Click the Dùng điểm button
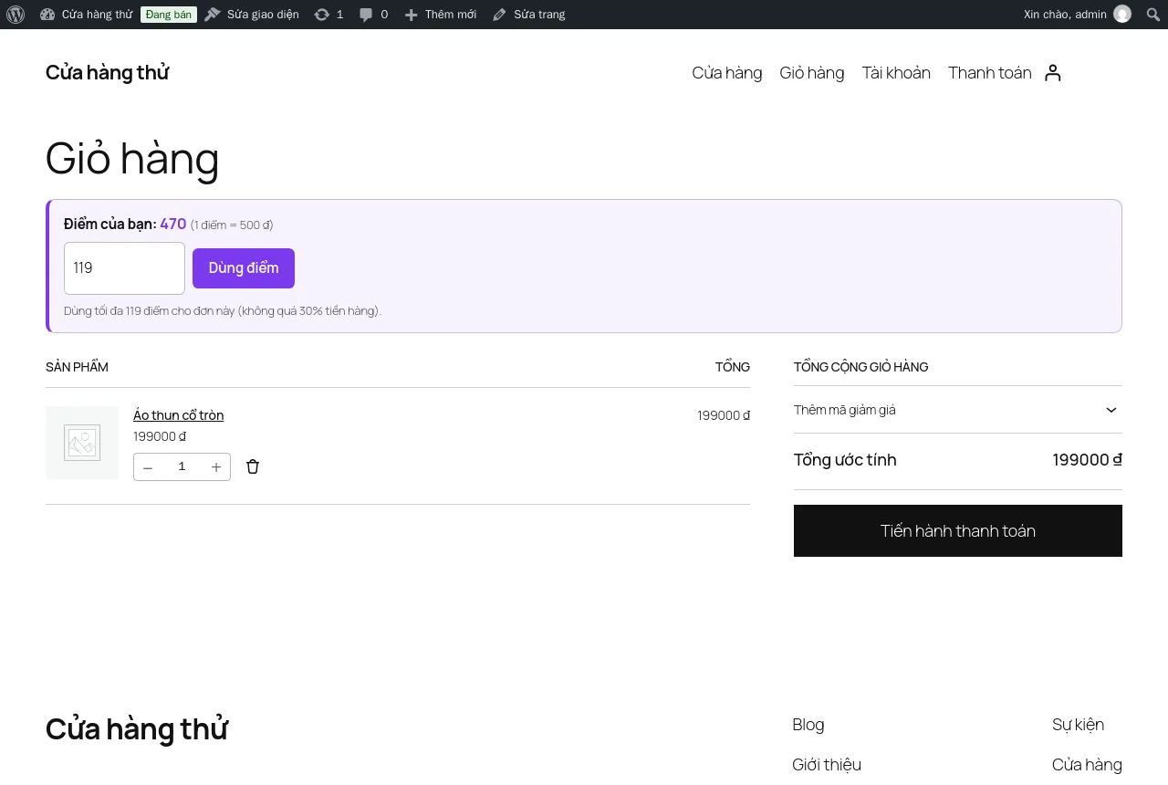 click(x=244, y=268)
